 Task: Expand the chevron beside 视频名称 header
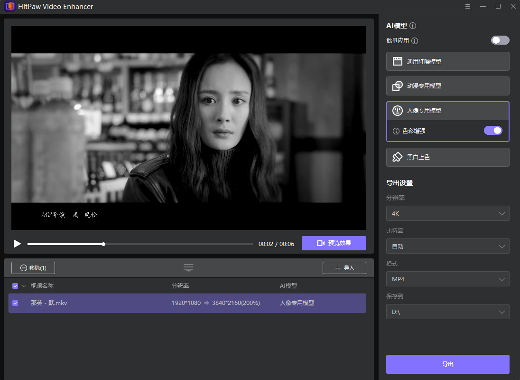pyautogui.click(x=24, y=286)
